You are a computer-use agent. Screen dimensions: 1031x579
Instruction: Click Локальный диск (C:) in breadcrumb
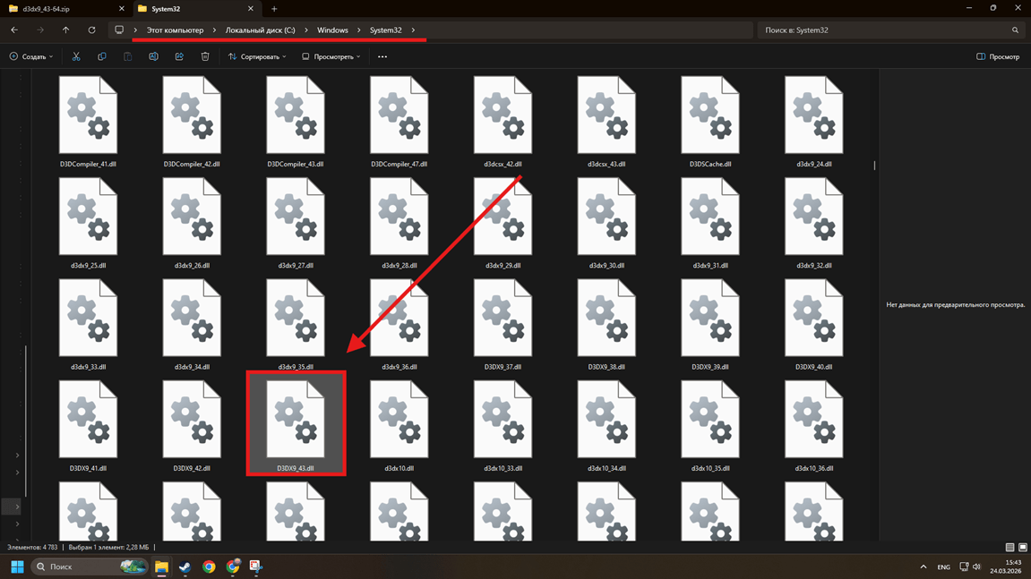tap(260, 30)
